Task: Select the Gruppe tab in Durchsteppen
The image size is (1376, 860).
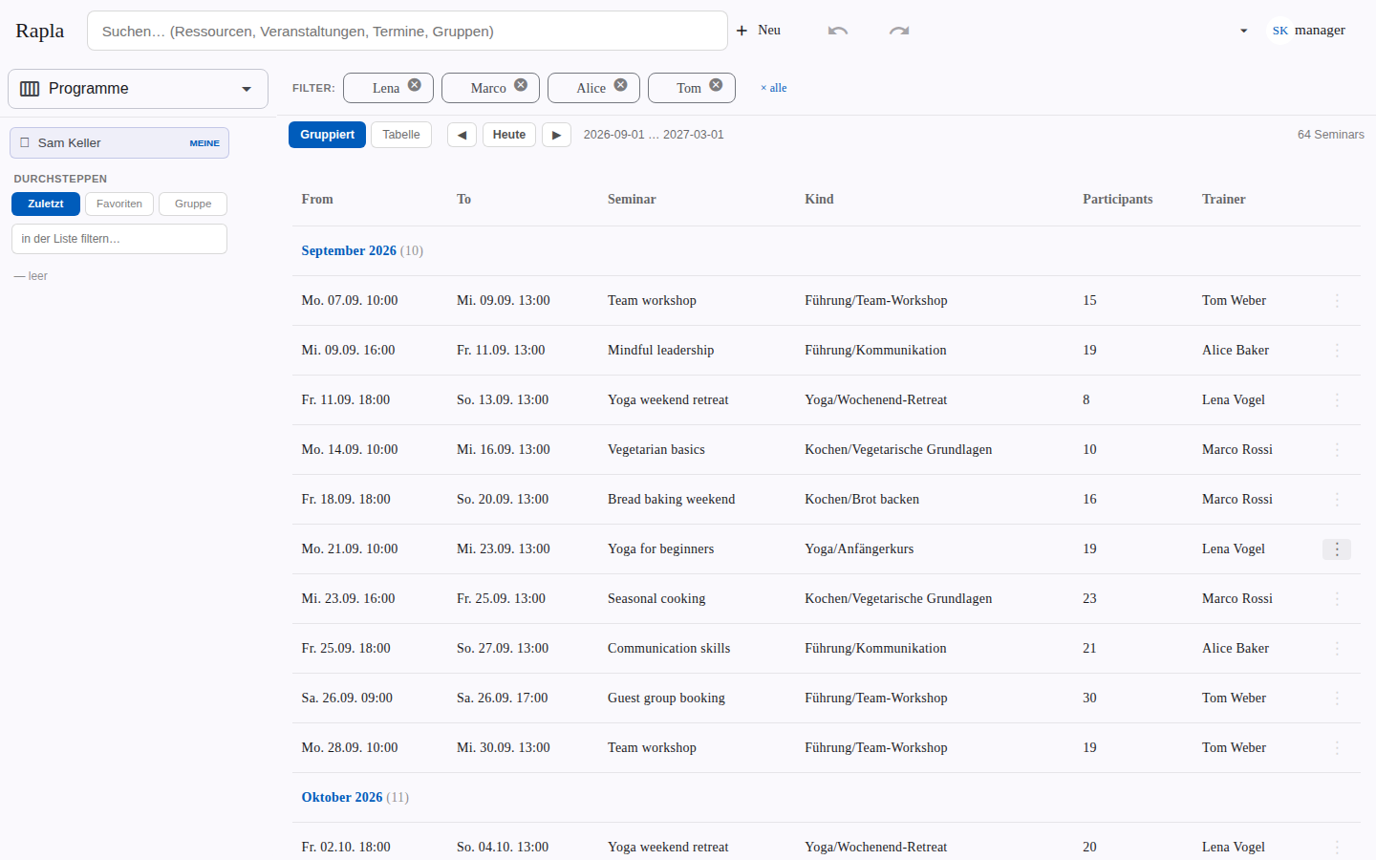Action: 193,204
